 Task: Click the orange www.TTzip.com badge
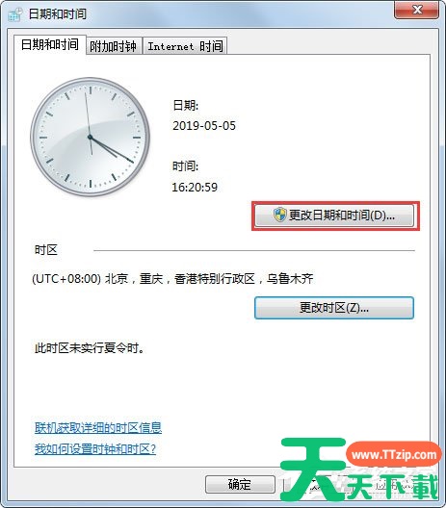tap(394, 454)
